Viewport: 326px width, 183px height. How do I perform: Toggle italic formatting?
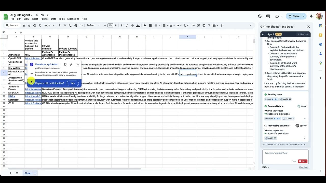[127, 25]
